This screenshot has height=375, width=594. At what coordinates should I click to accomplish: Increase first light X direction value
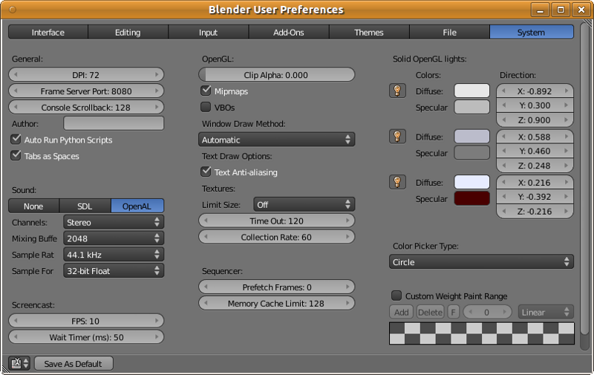[x=567, y=91]
